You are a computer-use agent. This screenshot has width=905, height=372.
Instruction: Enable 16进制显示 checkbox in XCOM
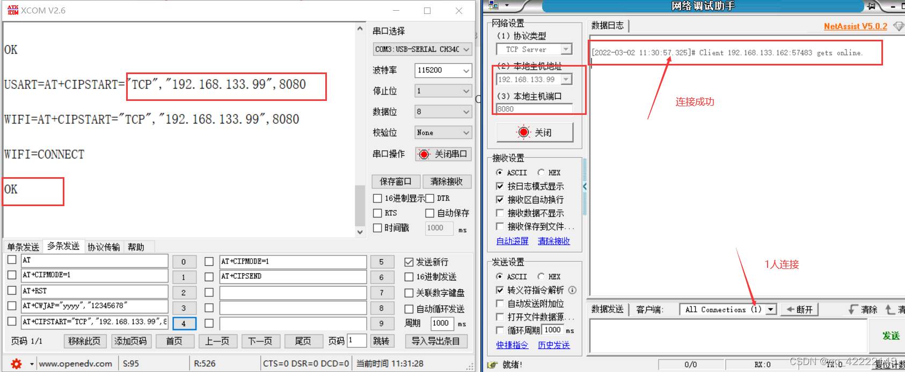(377, 199)
